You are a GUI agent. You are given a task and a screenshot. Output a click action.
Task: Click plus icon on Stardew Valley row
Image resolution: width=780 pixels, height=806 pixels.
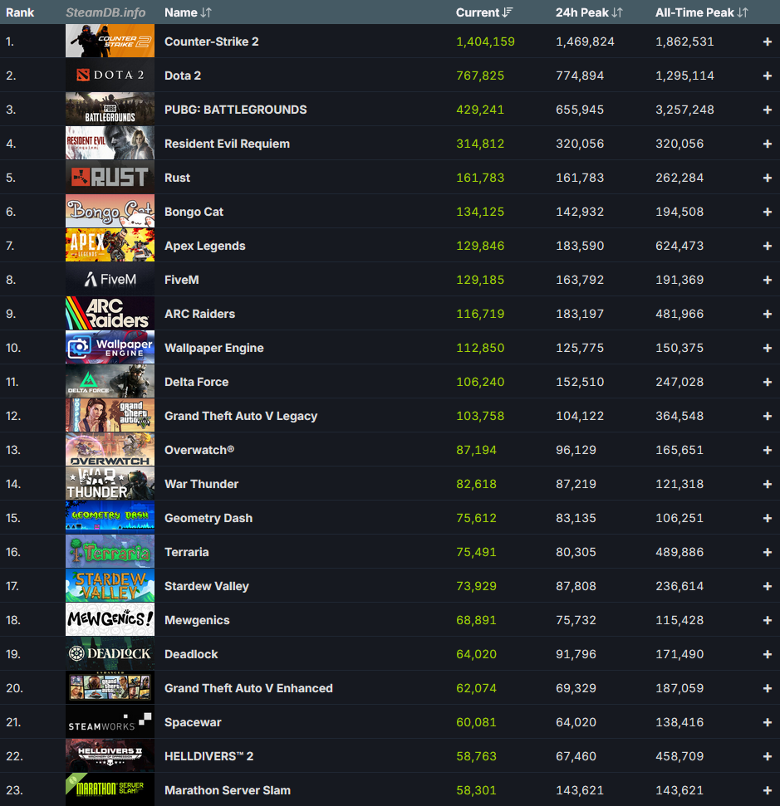coord(768,586)
